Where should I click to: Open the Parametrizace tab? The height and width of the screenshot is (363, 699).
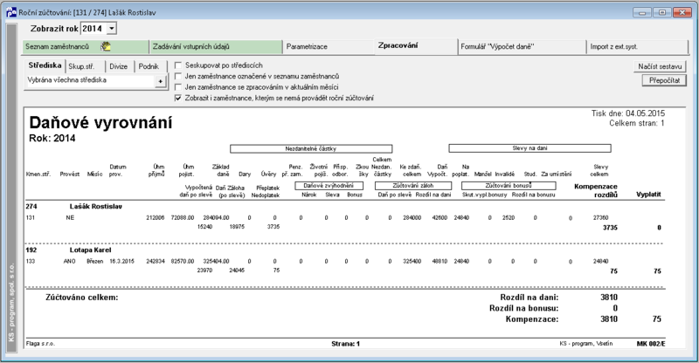coord(329,47)
